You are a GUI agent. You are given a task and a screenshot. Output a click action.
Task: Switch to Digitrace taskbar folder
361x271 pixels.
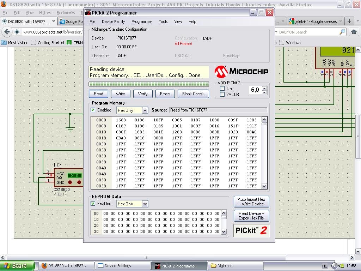coord(235,266)
